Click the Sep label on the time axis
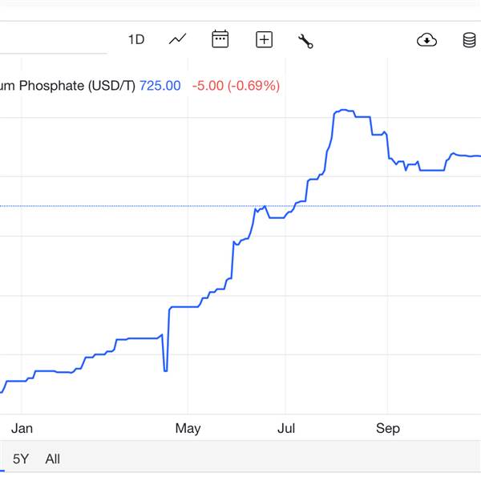This screenshot has height=481, width=481. tap(387, 428)
